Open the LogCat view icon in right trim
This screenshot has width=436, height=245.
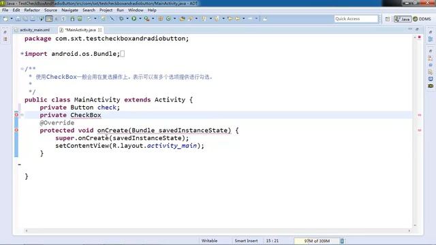[431, 86]
